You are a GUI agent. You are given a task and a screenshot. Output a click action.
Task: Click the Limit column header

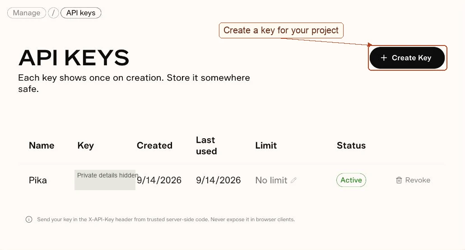coord(266,145)
